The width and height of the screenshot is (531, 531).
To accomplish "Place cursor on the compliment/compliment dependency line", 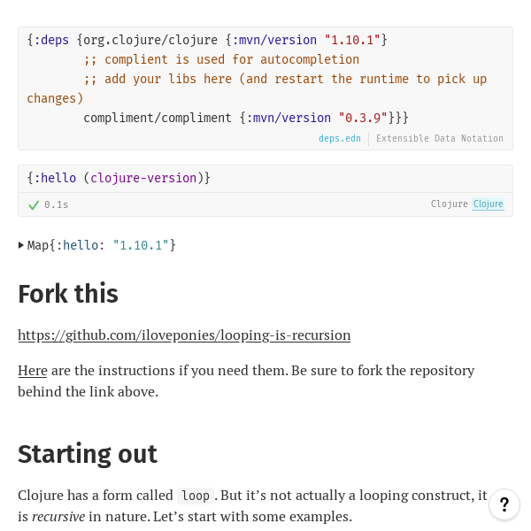I will [159, 118].
